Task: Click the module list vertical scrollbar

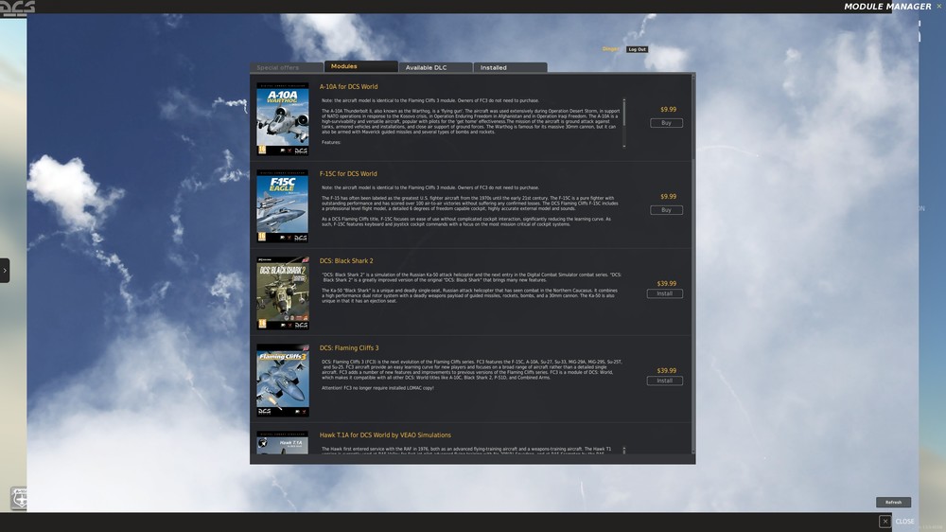Action: click(x=693, y=264)
